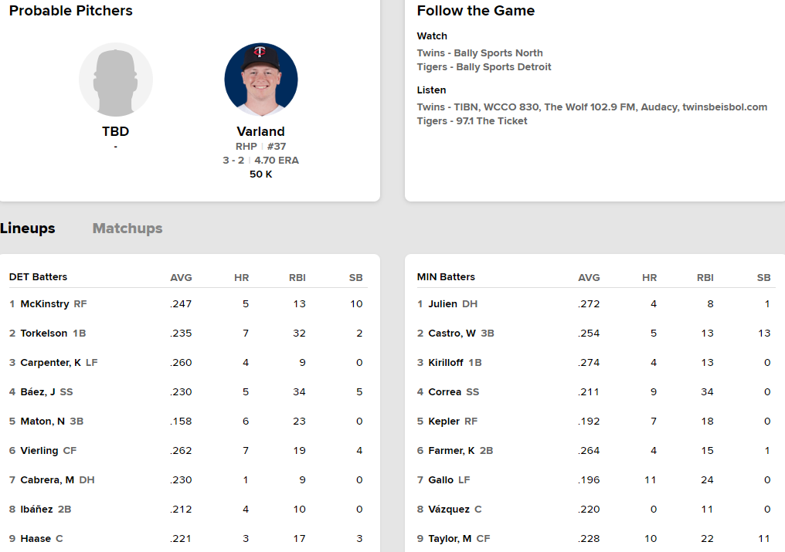Switch to the Matchups tab

(x=127, y=229)
